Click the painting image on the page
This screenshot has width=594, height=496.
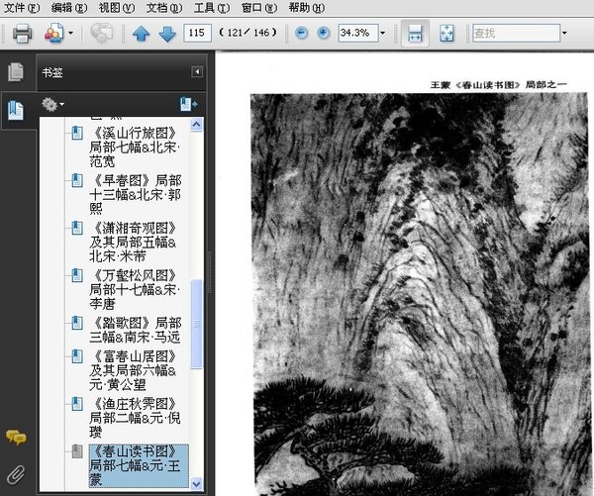420,294
